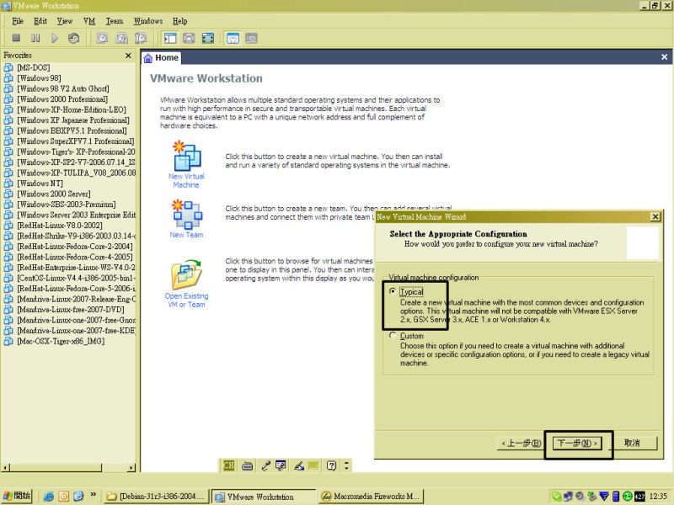Open the Team menu
This screenshot has width=674, height=505.
[115, 21]
